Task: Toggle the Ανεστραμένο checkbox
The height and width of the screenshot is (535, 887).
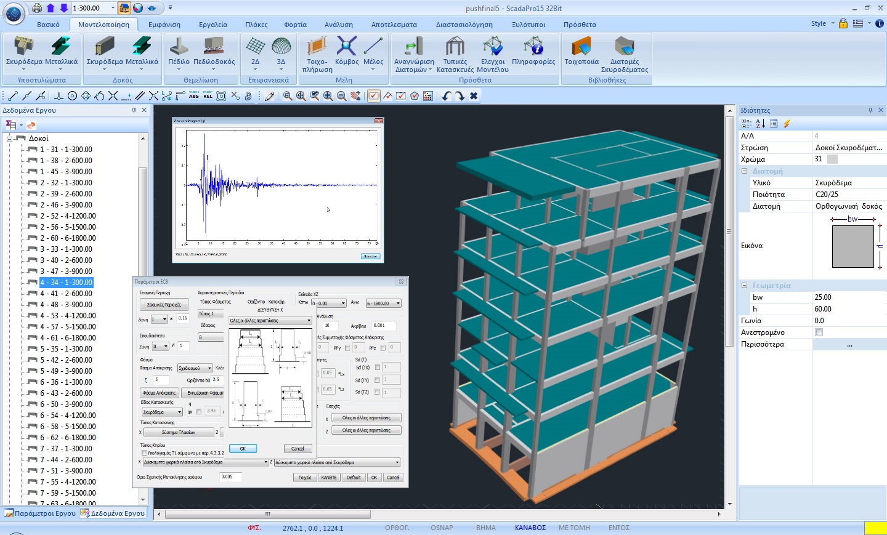Action: coord(819,332)
